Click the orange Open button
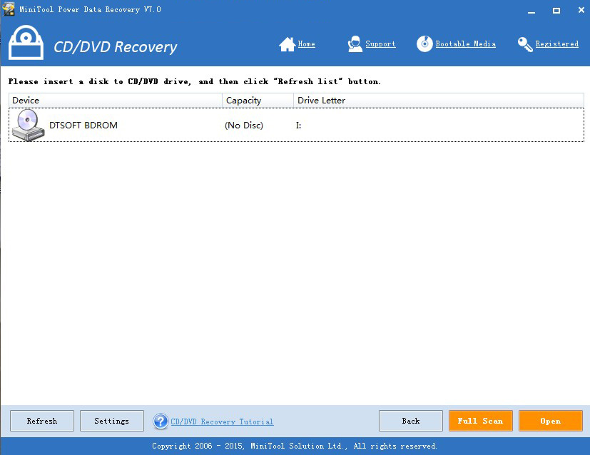This screenshot has width=590, height=455. [x=551, y=421]
